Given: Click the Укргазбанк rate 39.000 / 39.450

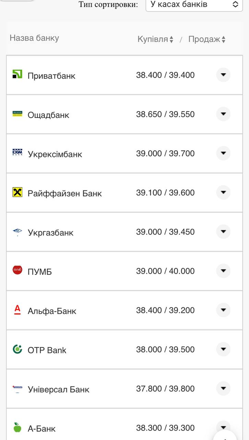Looking at the screenshot, I should (x=165, y=232).
